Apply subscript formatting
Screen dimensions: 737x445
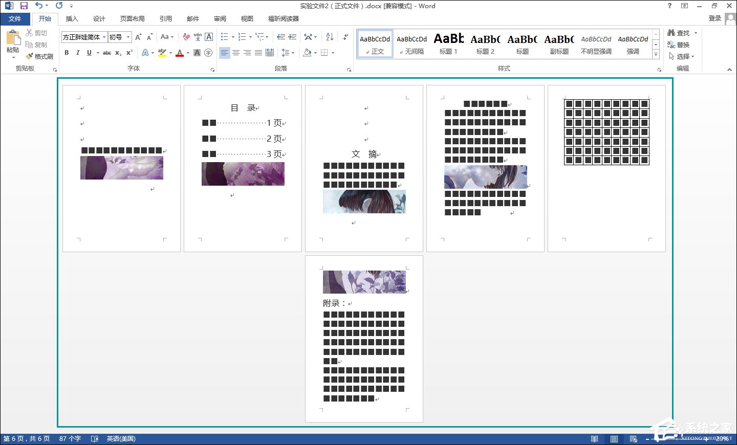point(118,53)
